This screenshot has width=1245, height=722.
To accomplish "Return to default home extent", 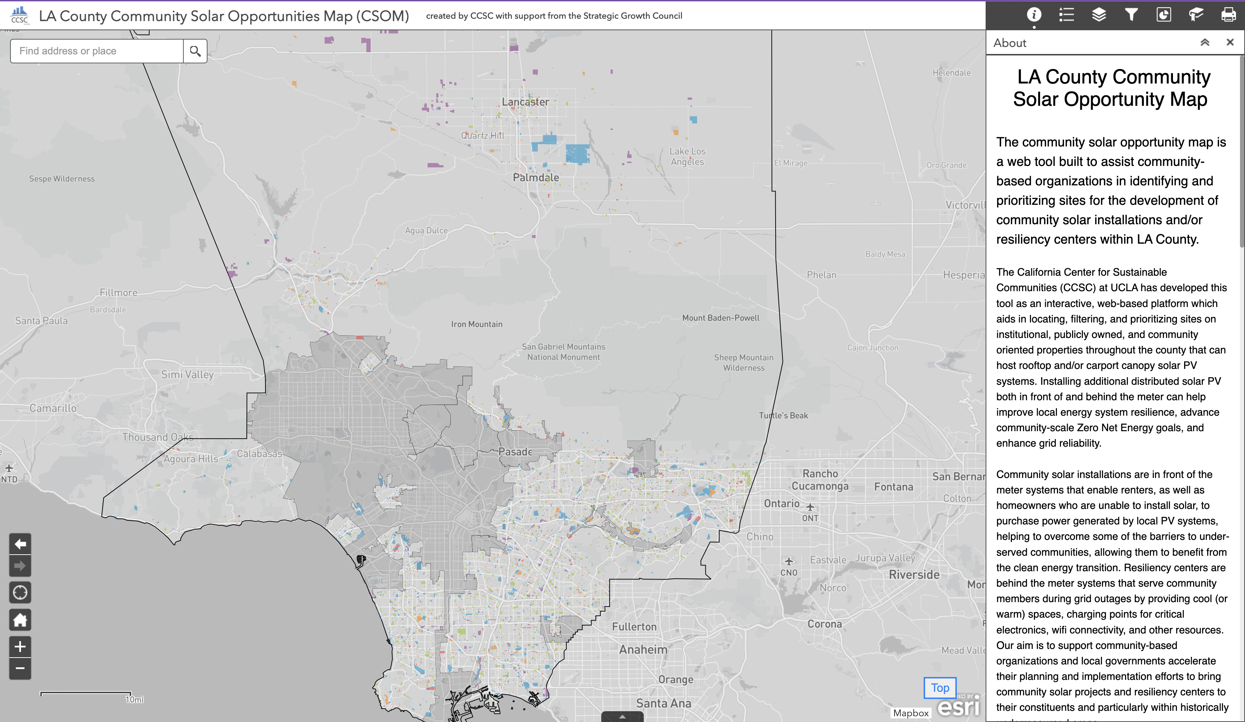I will 20,620.
